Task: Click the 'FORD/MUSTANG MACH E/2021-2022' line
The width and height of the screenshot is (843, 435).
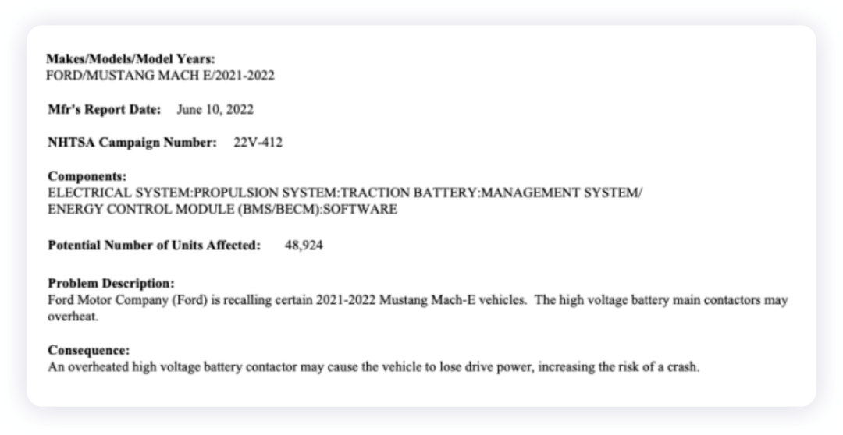Action: pos(160,76)
